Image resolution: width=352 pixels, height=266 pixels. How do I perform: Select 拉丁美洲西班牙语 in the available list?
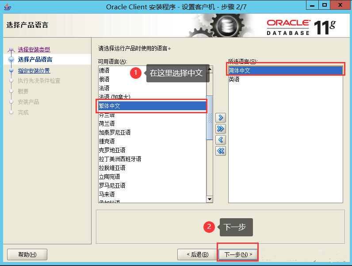[x=152, y=159]
